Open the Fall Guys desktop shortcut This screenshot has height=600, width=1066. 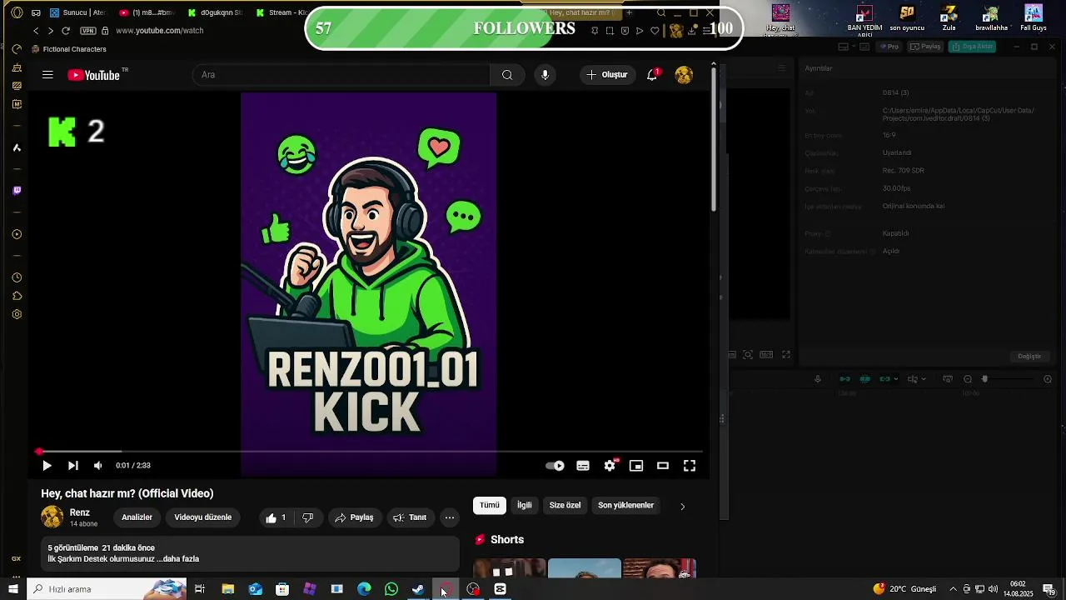click(1034, 18)
